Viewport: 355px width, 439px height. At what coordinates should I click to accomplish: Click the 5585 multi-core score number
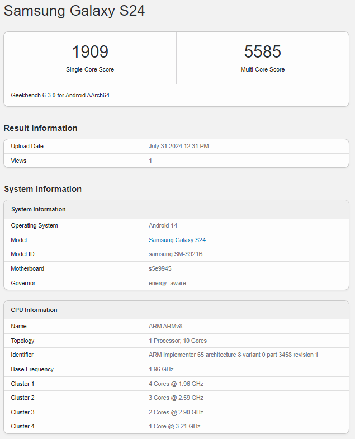pos(262,52)
